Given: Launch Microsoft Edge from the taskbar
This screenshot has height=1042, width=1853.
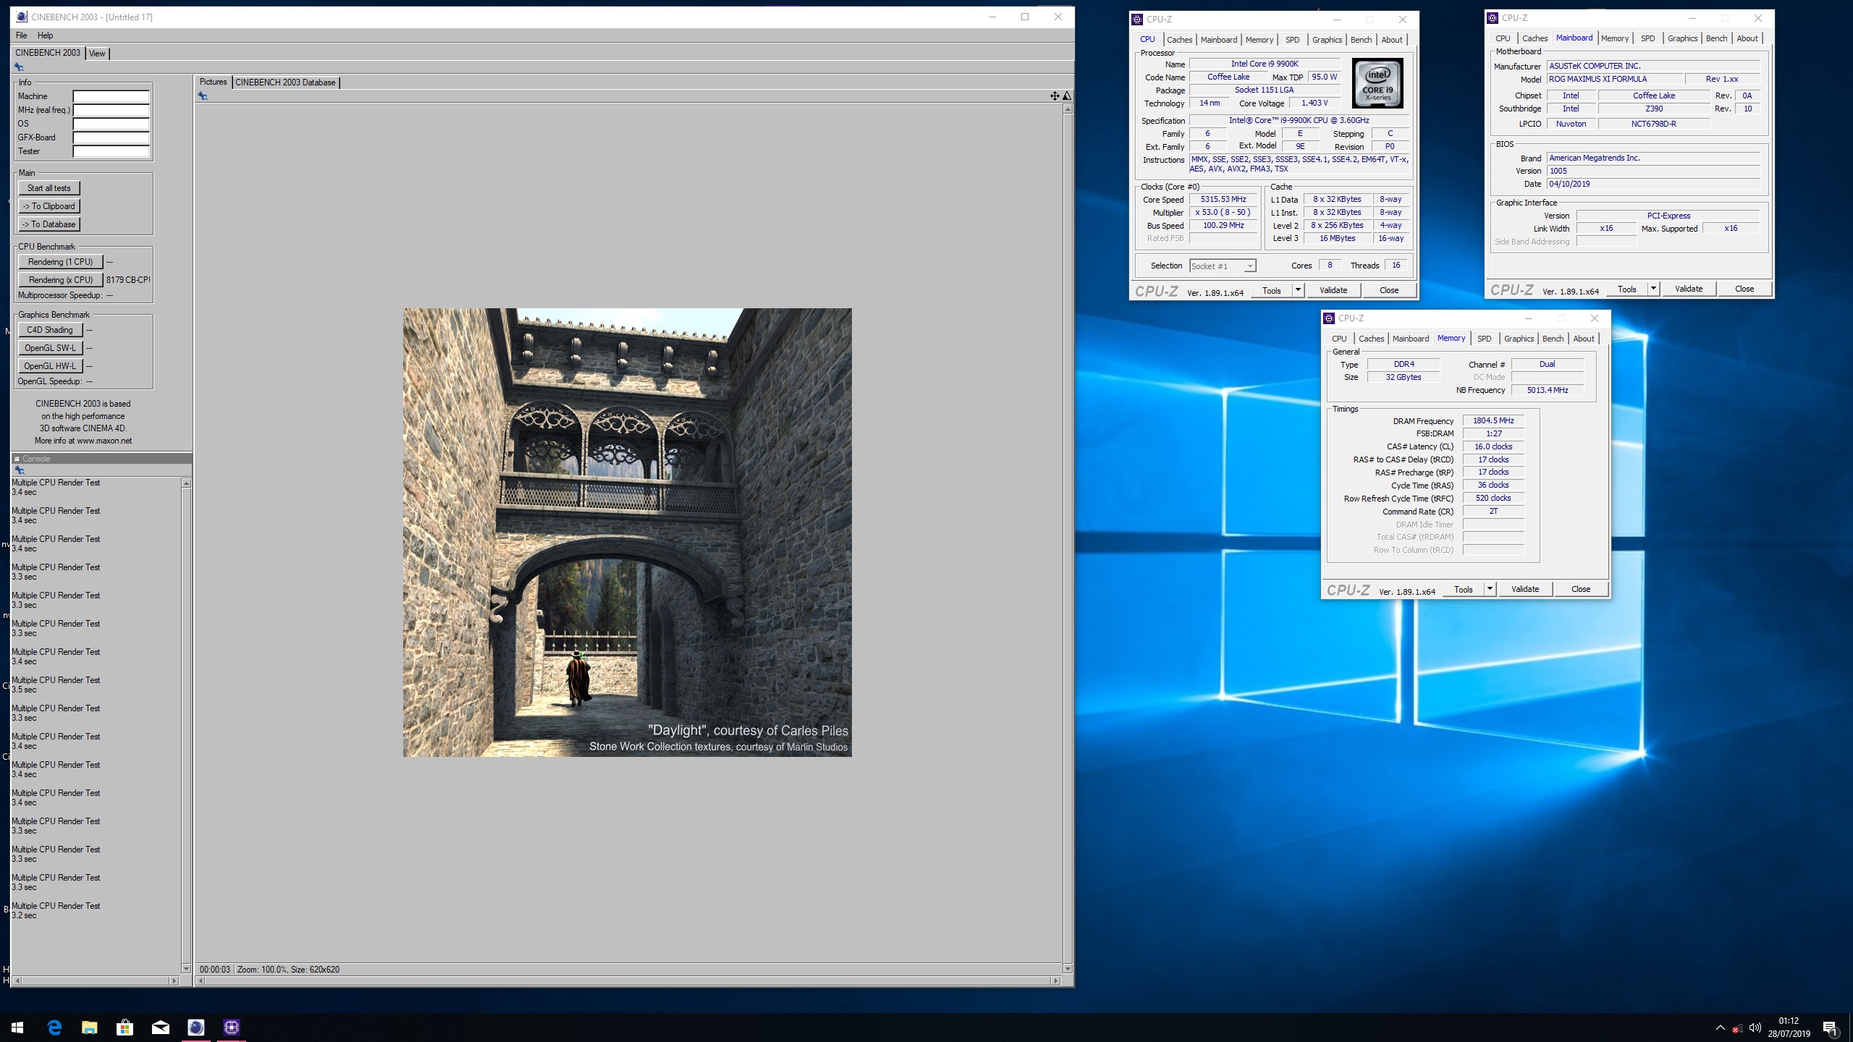Looking at the screenshot, I should coord(54,1027).
